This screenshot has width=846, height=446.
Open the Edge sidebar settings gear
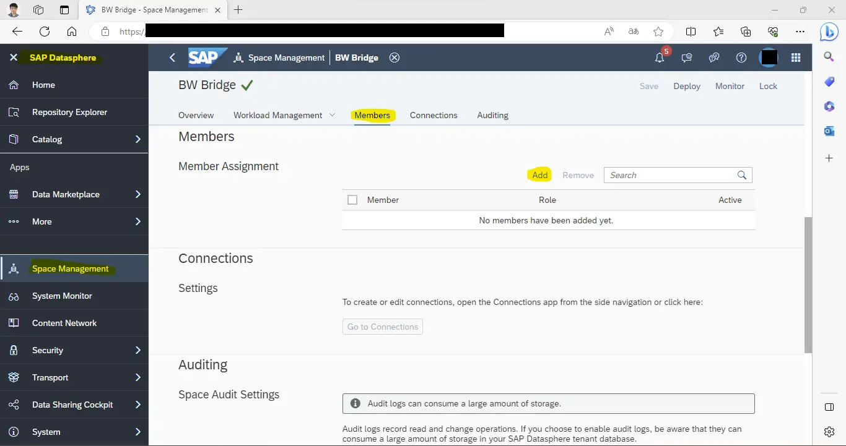click(x=829, y=432)
